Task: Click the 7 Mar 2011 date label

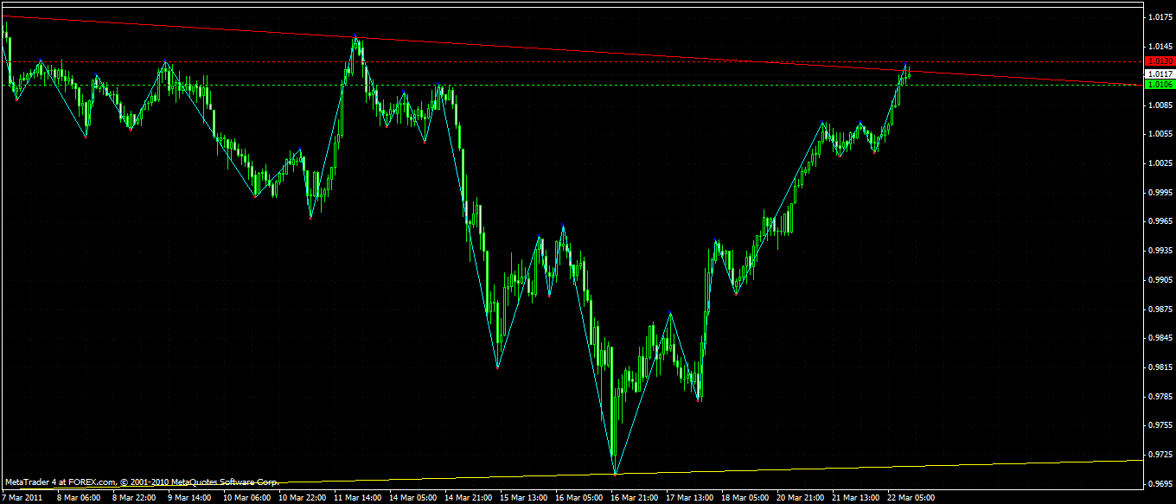Action: [23, 498]
